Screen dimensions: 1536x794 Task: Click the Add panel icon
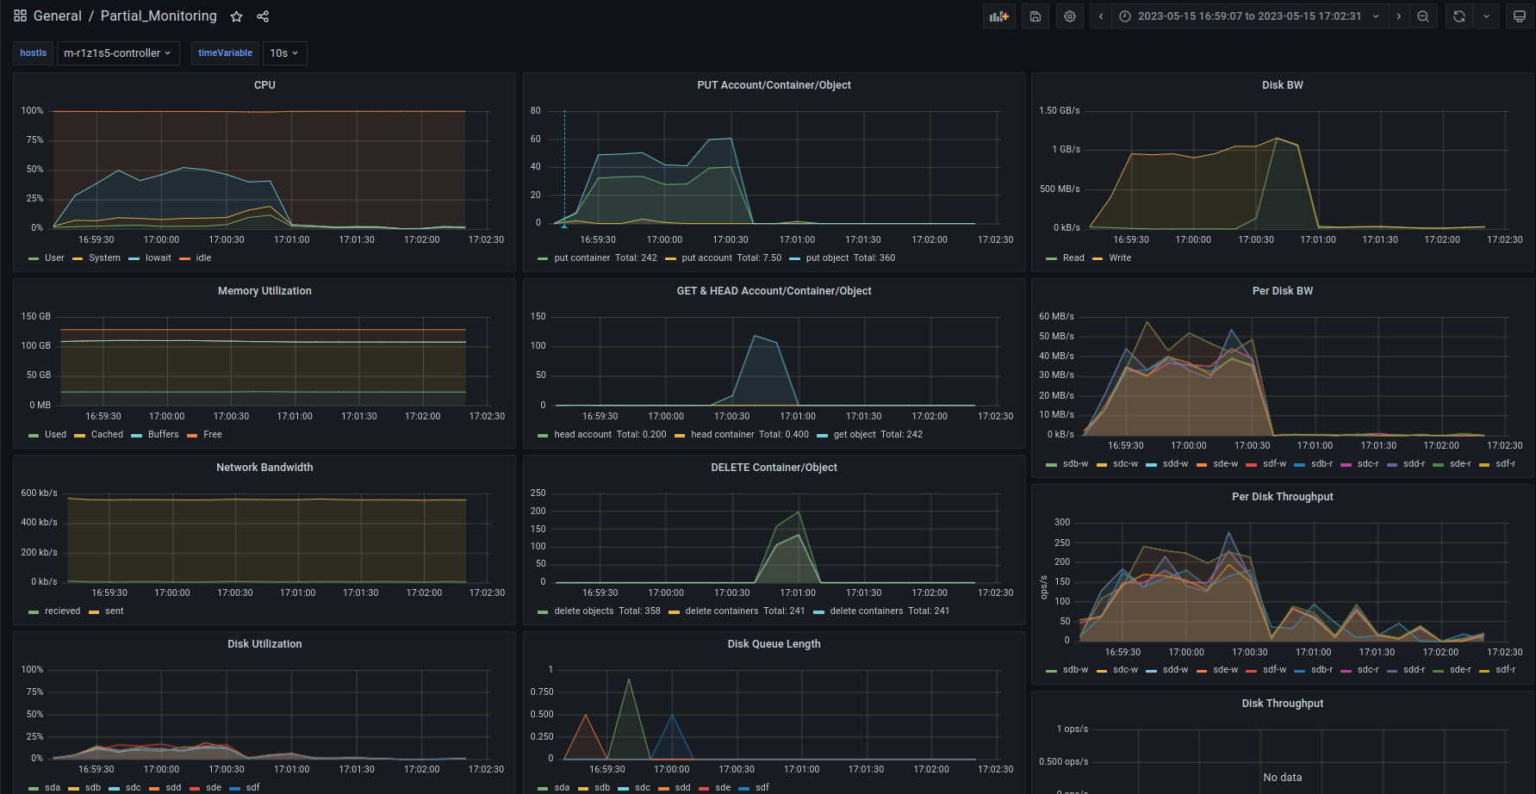coord(998,16)
